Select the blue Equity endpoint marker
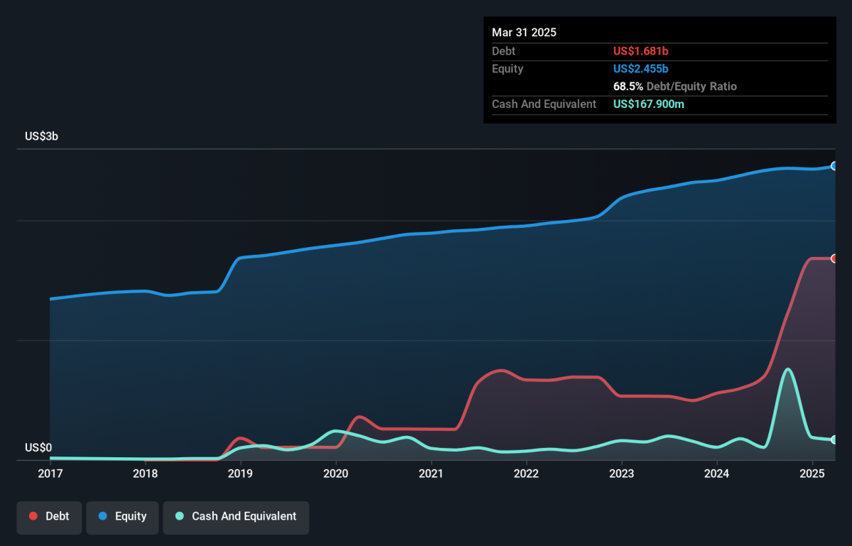Image resolution: width=852 pixels, height=546 pixels. [x=835, y=166]
